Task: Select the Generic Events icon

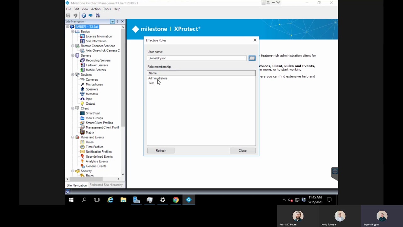Action: tap(82, 166)
